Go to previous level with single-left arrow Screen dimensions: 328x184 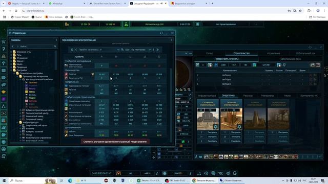76,50
